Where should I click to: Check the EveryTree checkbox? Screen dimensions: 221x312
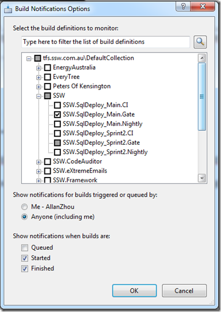[47, 77]
